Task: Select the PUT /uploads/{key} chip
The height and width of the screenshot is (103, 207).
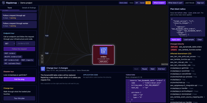Action: tap(13, 64)
